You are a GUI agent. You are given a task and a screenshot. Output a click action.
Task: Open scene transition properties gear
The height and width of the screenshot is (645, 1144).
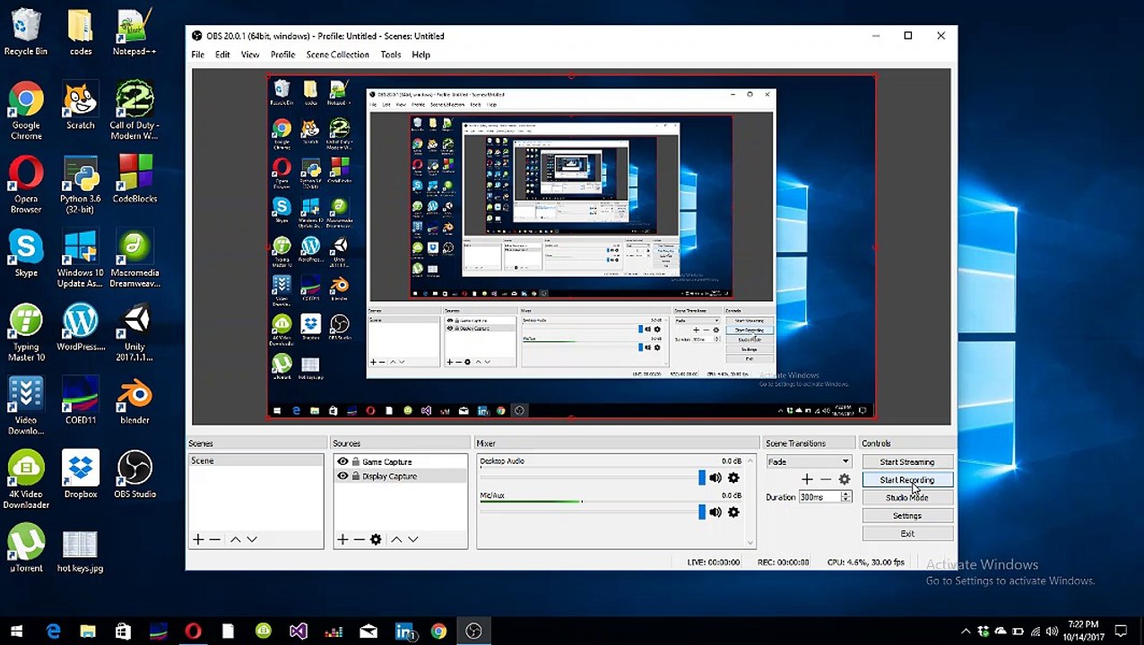point(844,479)
